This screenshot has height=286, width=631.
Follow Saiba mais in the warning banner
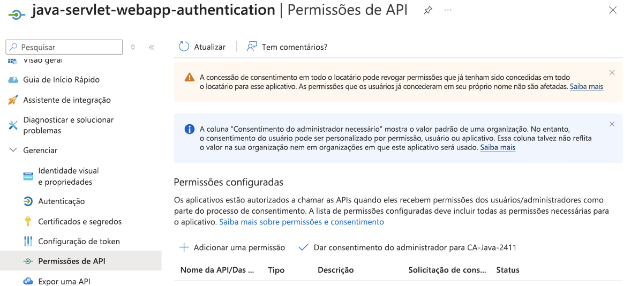point(587,86)
